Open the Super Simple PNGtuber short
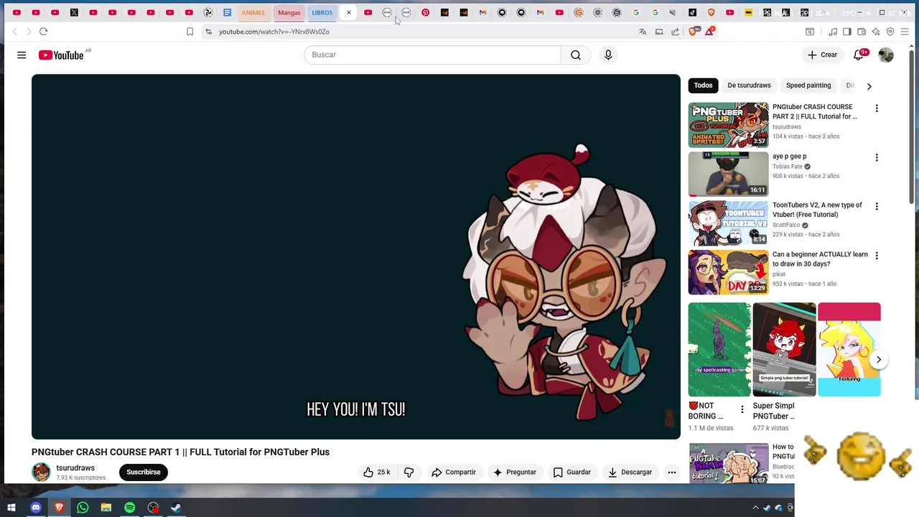The width and height of the screenshot is (919, 517). (784, 350)
